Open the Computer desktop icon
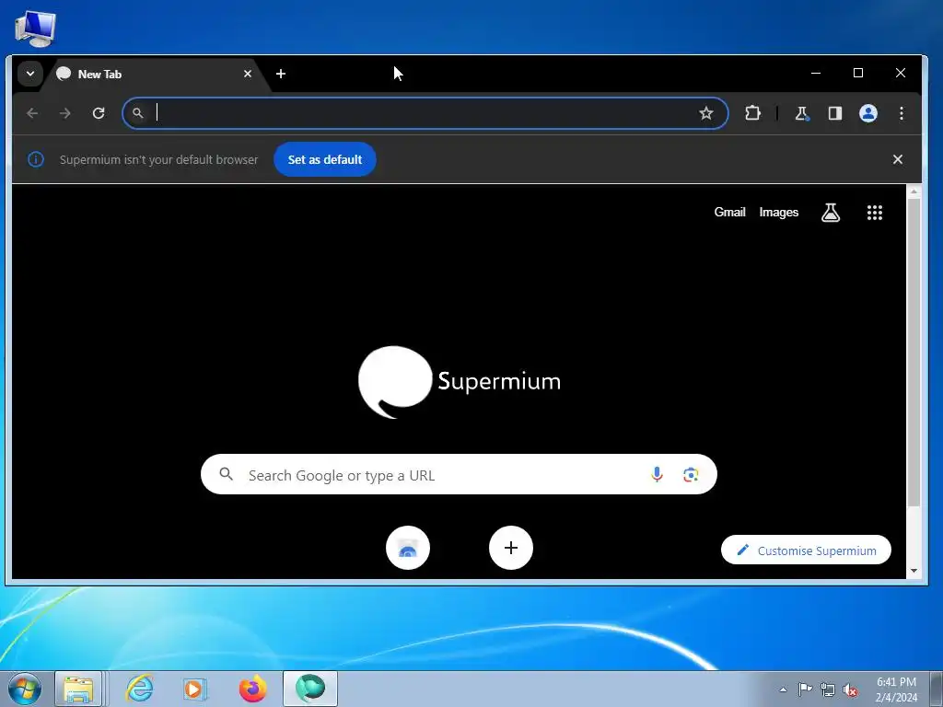The width and height of the screenshot is (943, 707). click(x=35, y=29)
